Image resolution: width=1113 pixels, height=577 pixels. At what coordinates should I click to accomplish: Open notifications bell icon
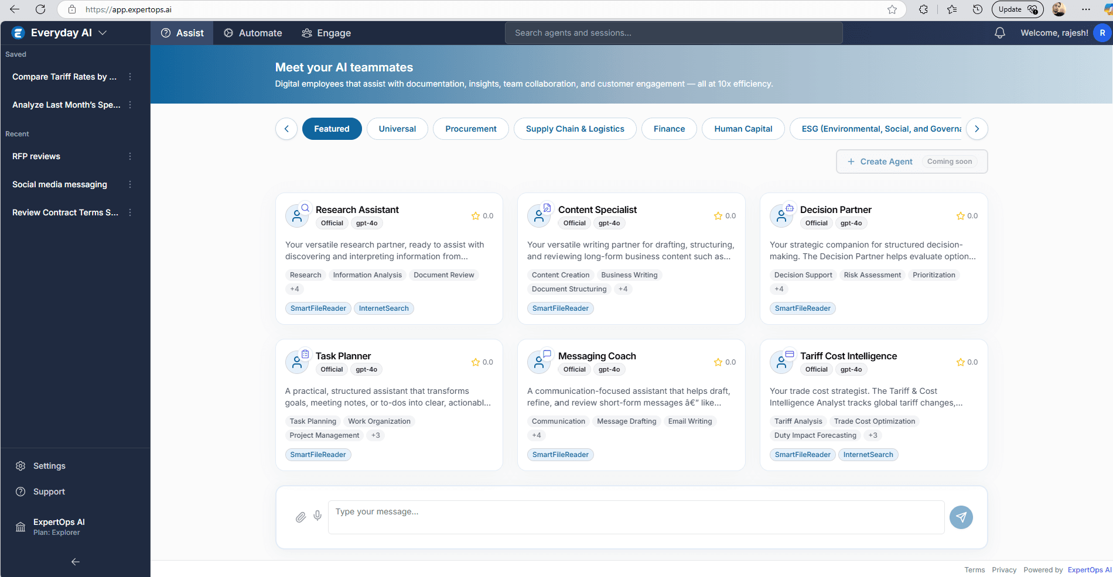(x=1000, y=33)
